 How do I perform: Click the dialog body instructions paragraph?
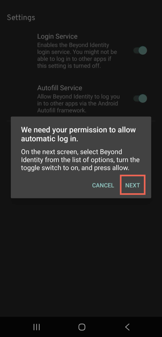pos(80,160)
